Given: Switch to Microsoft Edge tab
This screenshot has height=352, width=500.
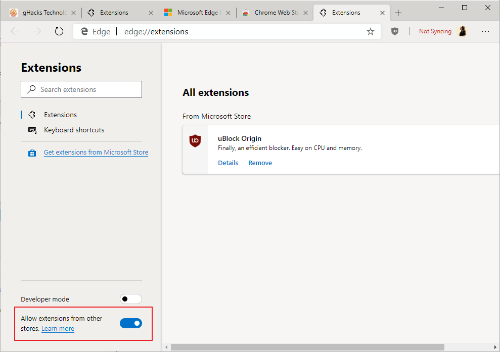Looking at the screenshot, I should [197, 13].
